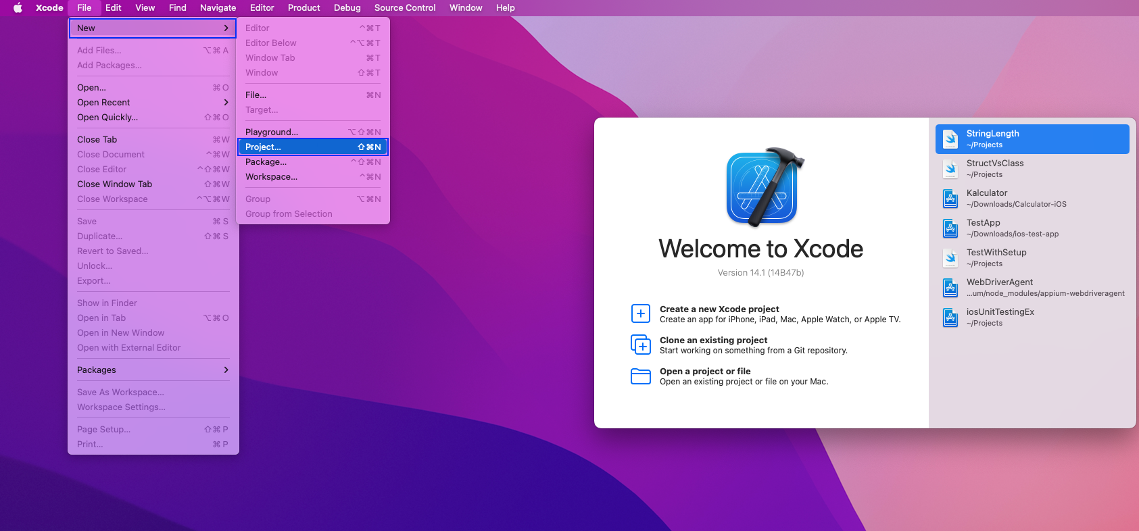The image size is (1139, 531).
Task: Click the TestWithSetup Swift file icon
Action: (950, 258)
